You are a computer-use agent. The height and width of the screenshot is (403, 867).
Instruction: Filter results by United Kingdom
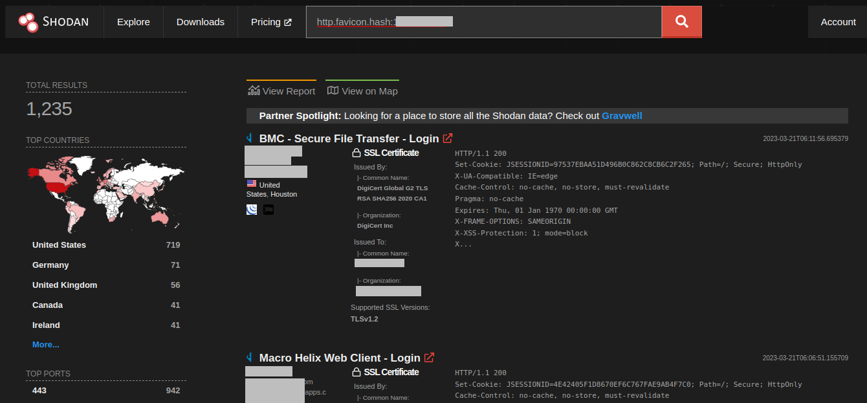(65, 285)
